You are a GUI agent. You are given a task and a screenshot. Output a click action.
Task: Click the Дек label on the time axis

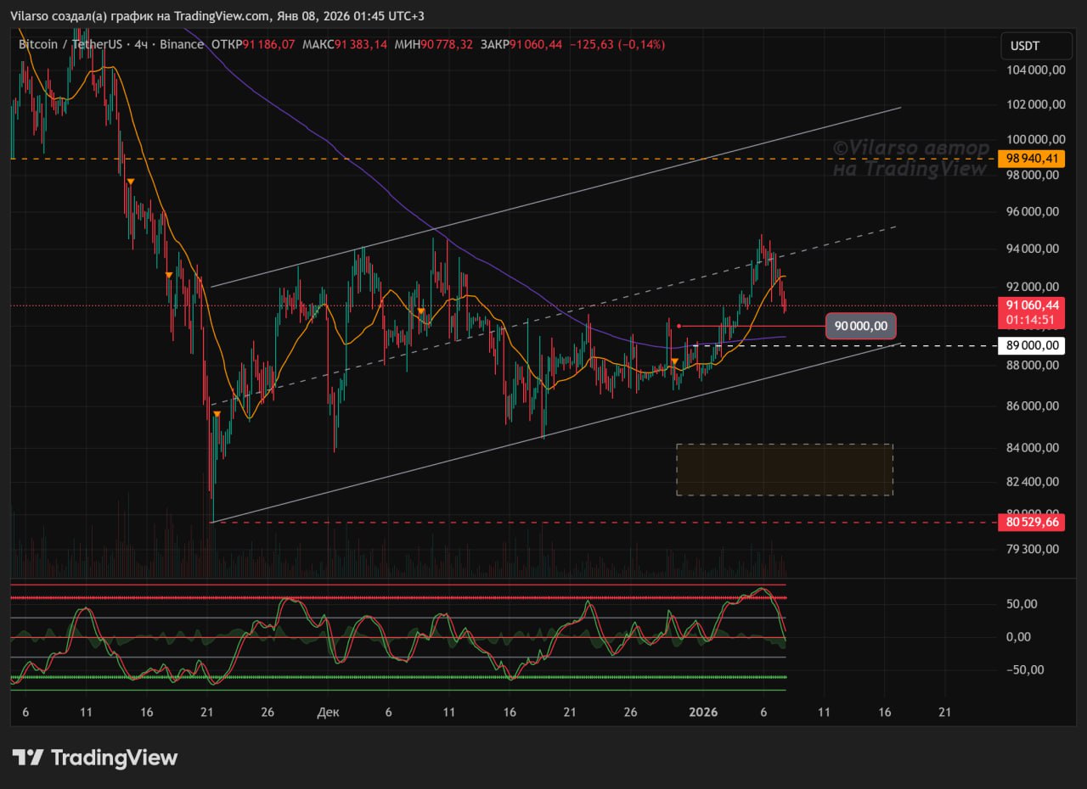tap(328, 712)
